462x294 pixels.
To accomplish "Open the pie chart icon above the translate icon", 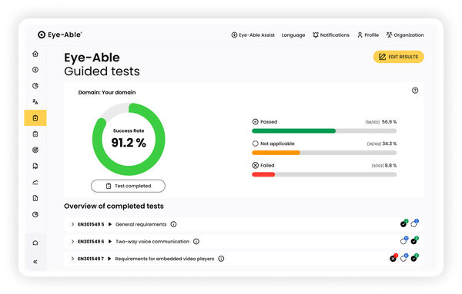I will point(35,86).
